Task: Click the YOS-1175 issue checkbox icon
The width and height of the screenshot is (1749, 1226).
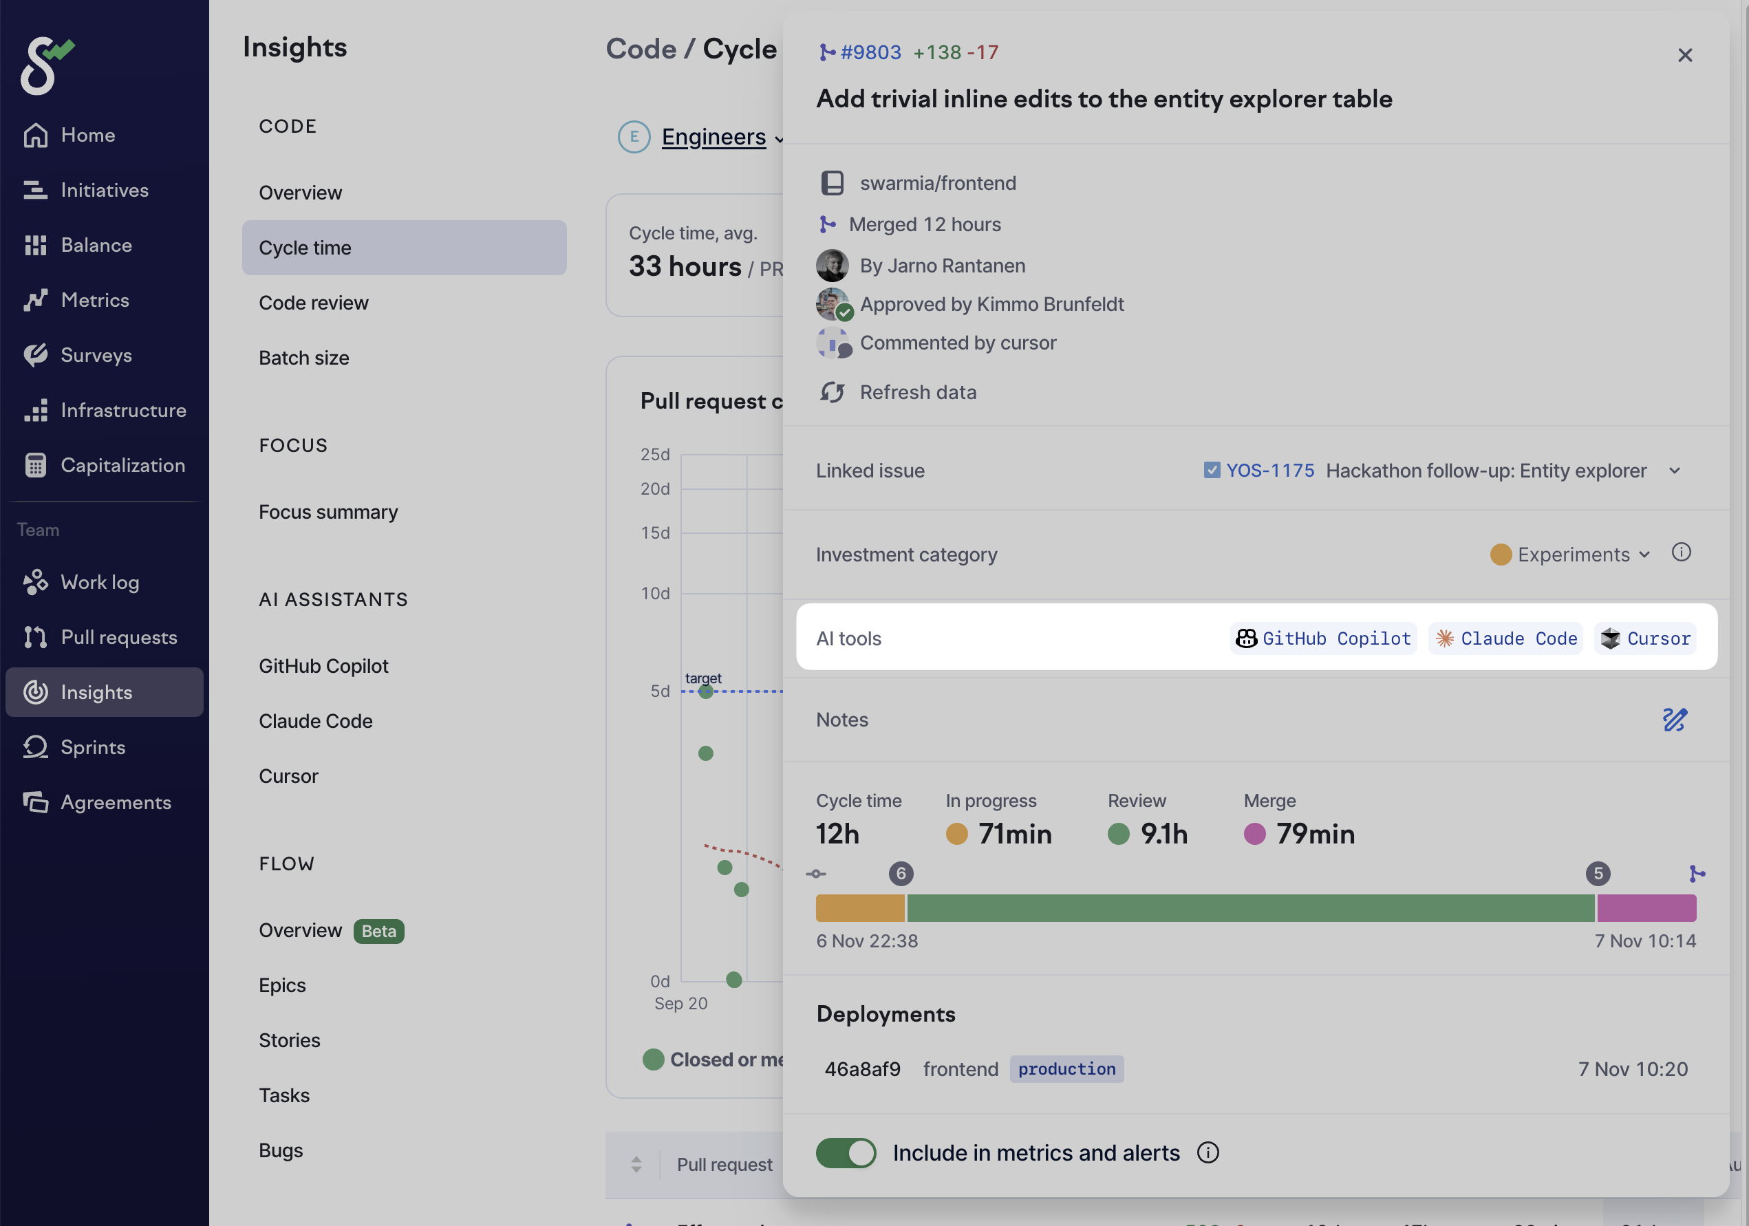Action: pyautogui.click(x=1211, y=471)
